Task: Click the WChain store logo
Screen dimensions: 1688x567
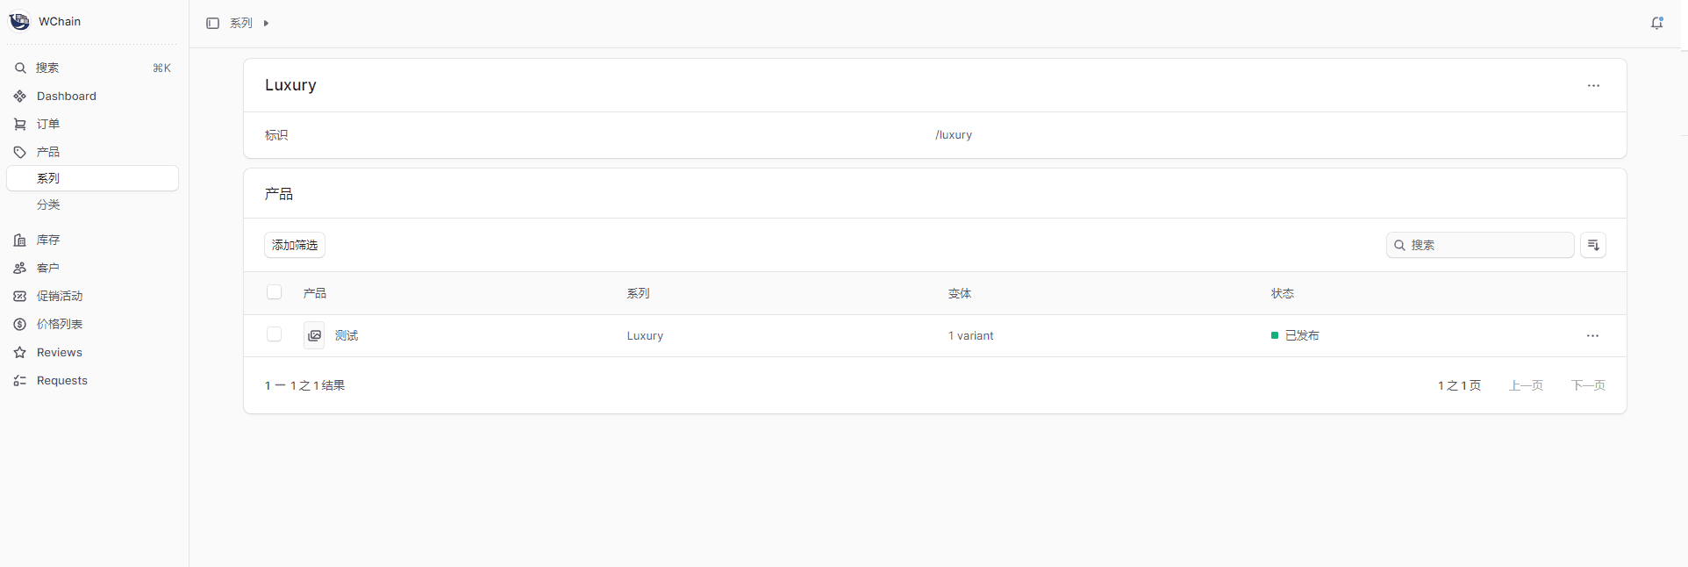Action: tap(19, 21)
